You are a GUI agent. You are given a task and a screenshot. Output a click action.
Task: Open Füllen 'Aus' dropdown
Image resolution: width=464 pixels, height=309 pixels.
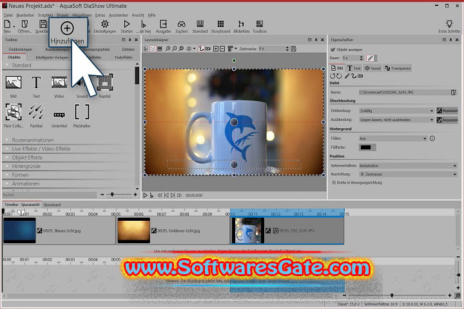click(x=392, y=138)
